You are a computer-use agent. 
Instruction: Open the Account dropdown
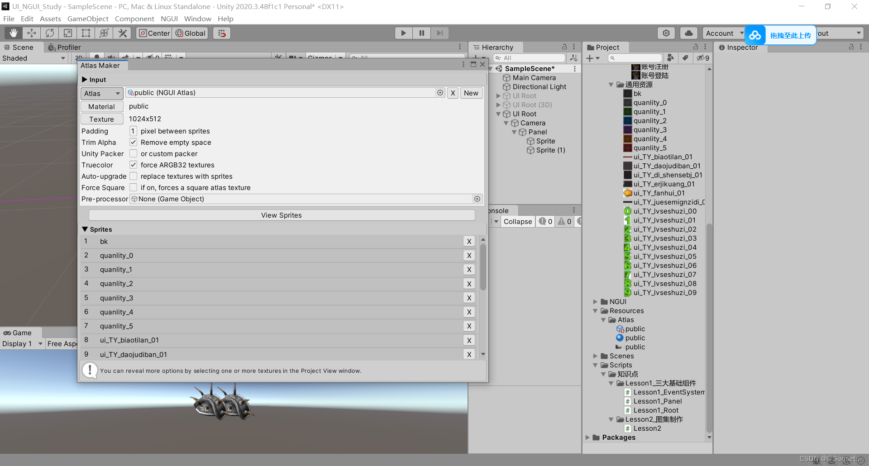[x=724, y=33]
